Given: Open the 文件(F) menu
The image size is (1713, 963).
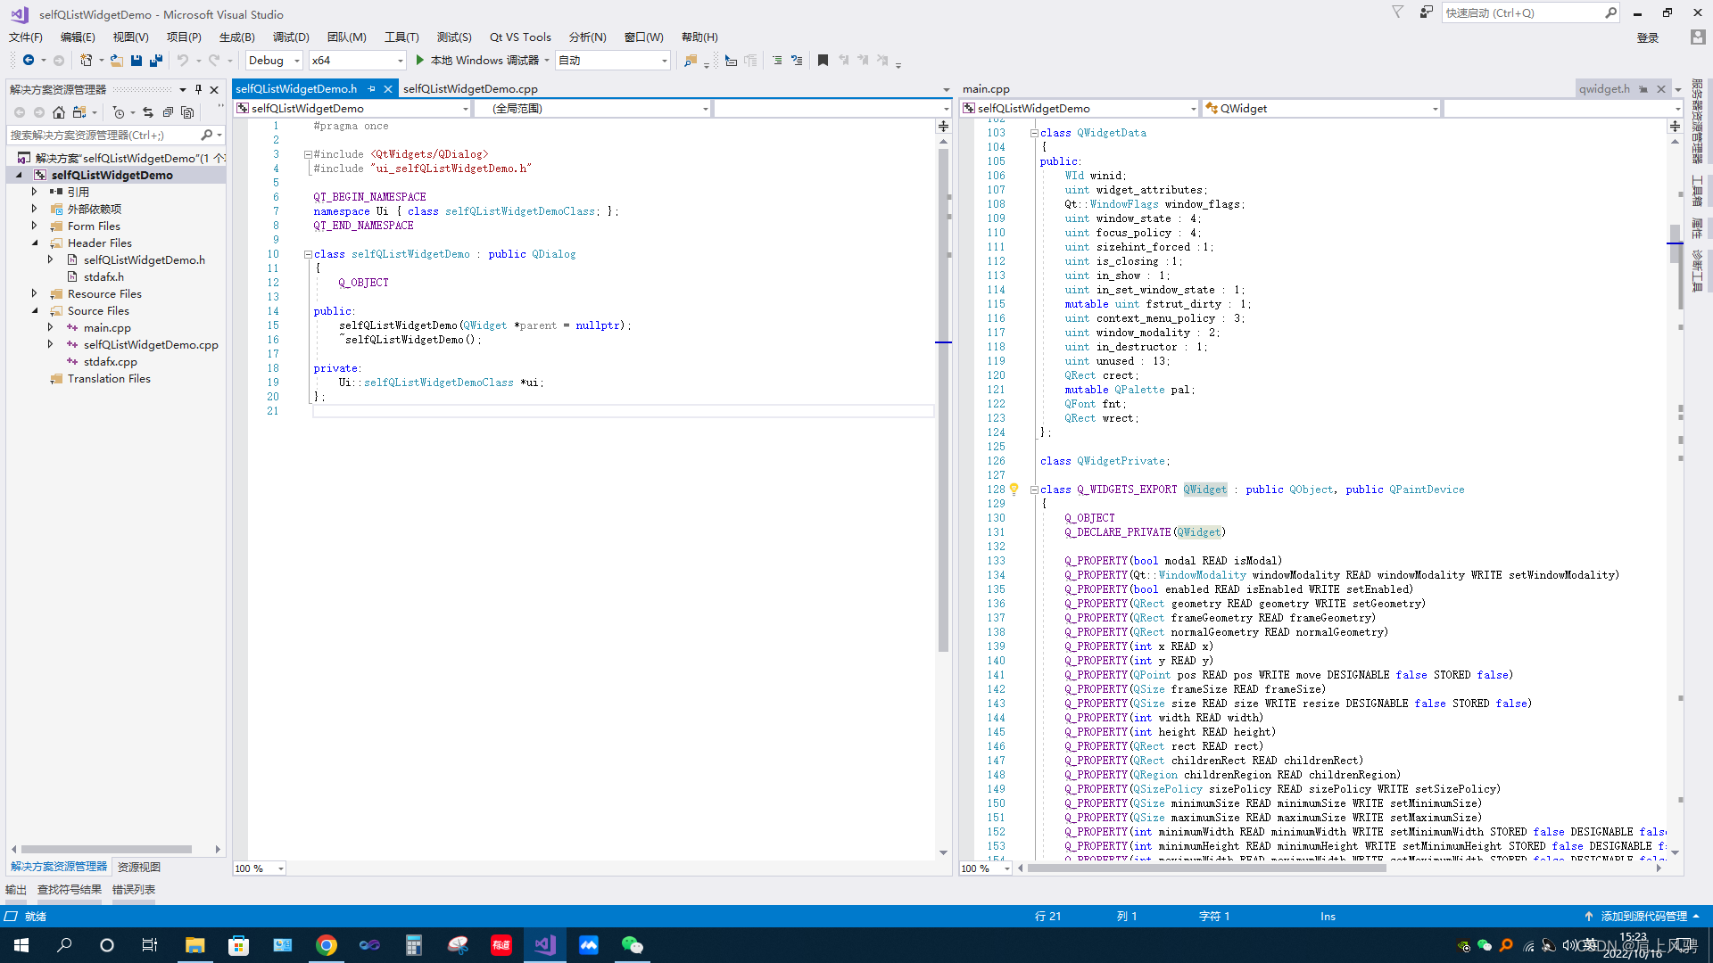Looking at the screenshot, I should pos(26,37).
